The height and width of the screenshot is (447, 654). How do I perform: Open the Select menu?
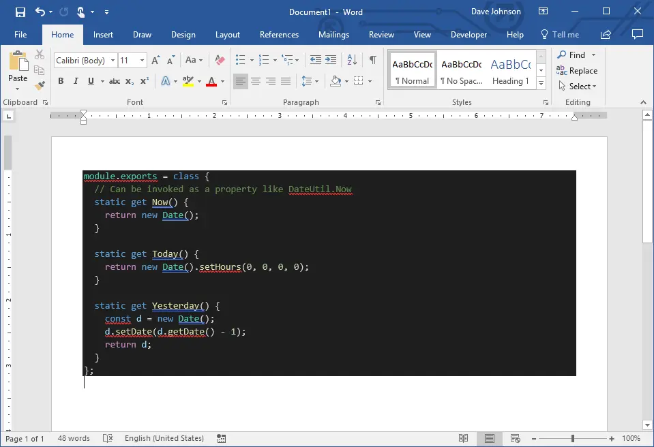tap(577, 87)
